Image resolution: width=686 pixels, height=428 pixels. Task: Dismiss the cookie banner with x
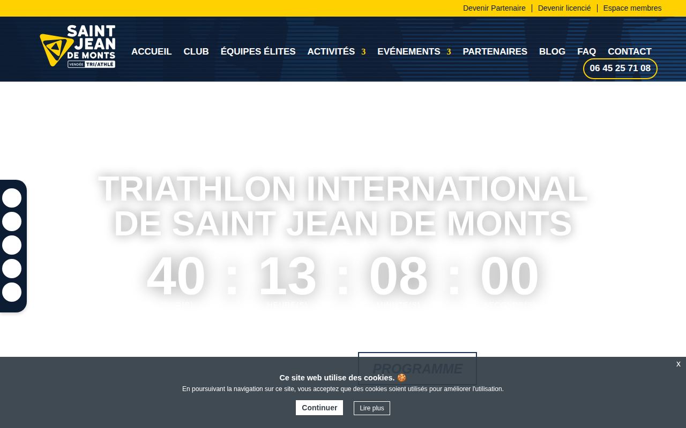tap(678, 364)
